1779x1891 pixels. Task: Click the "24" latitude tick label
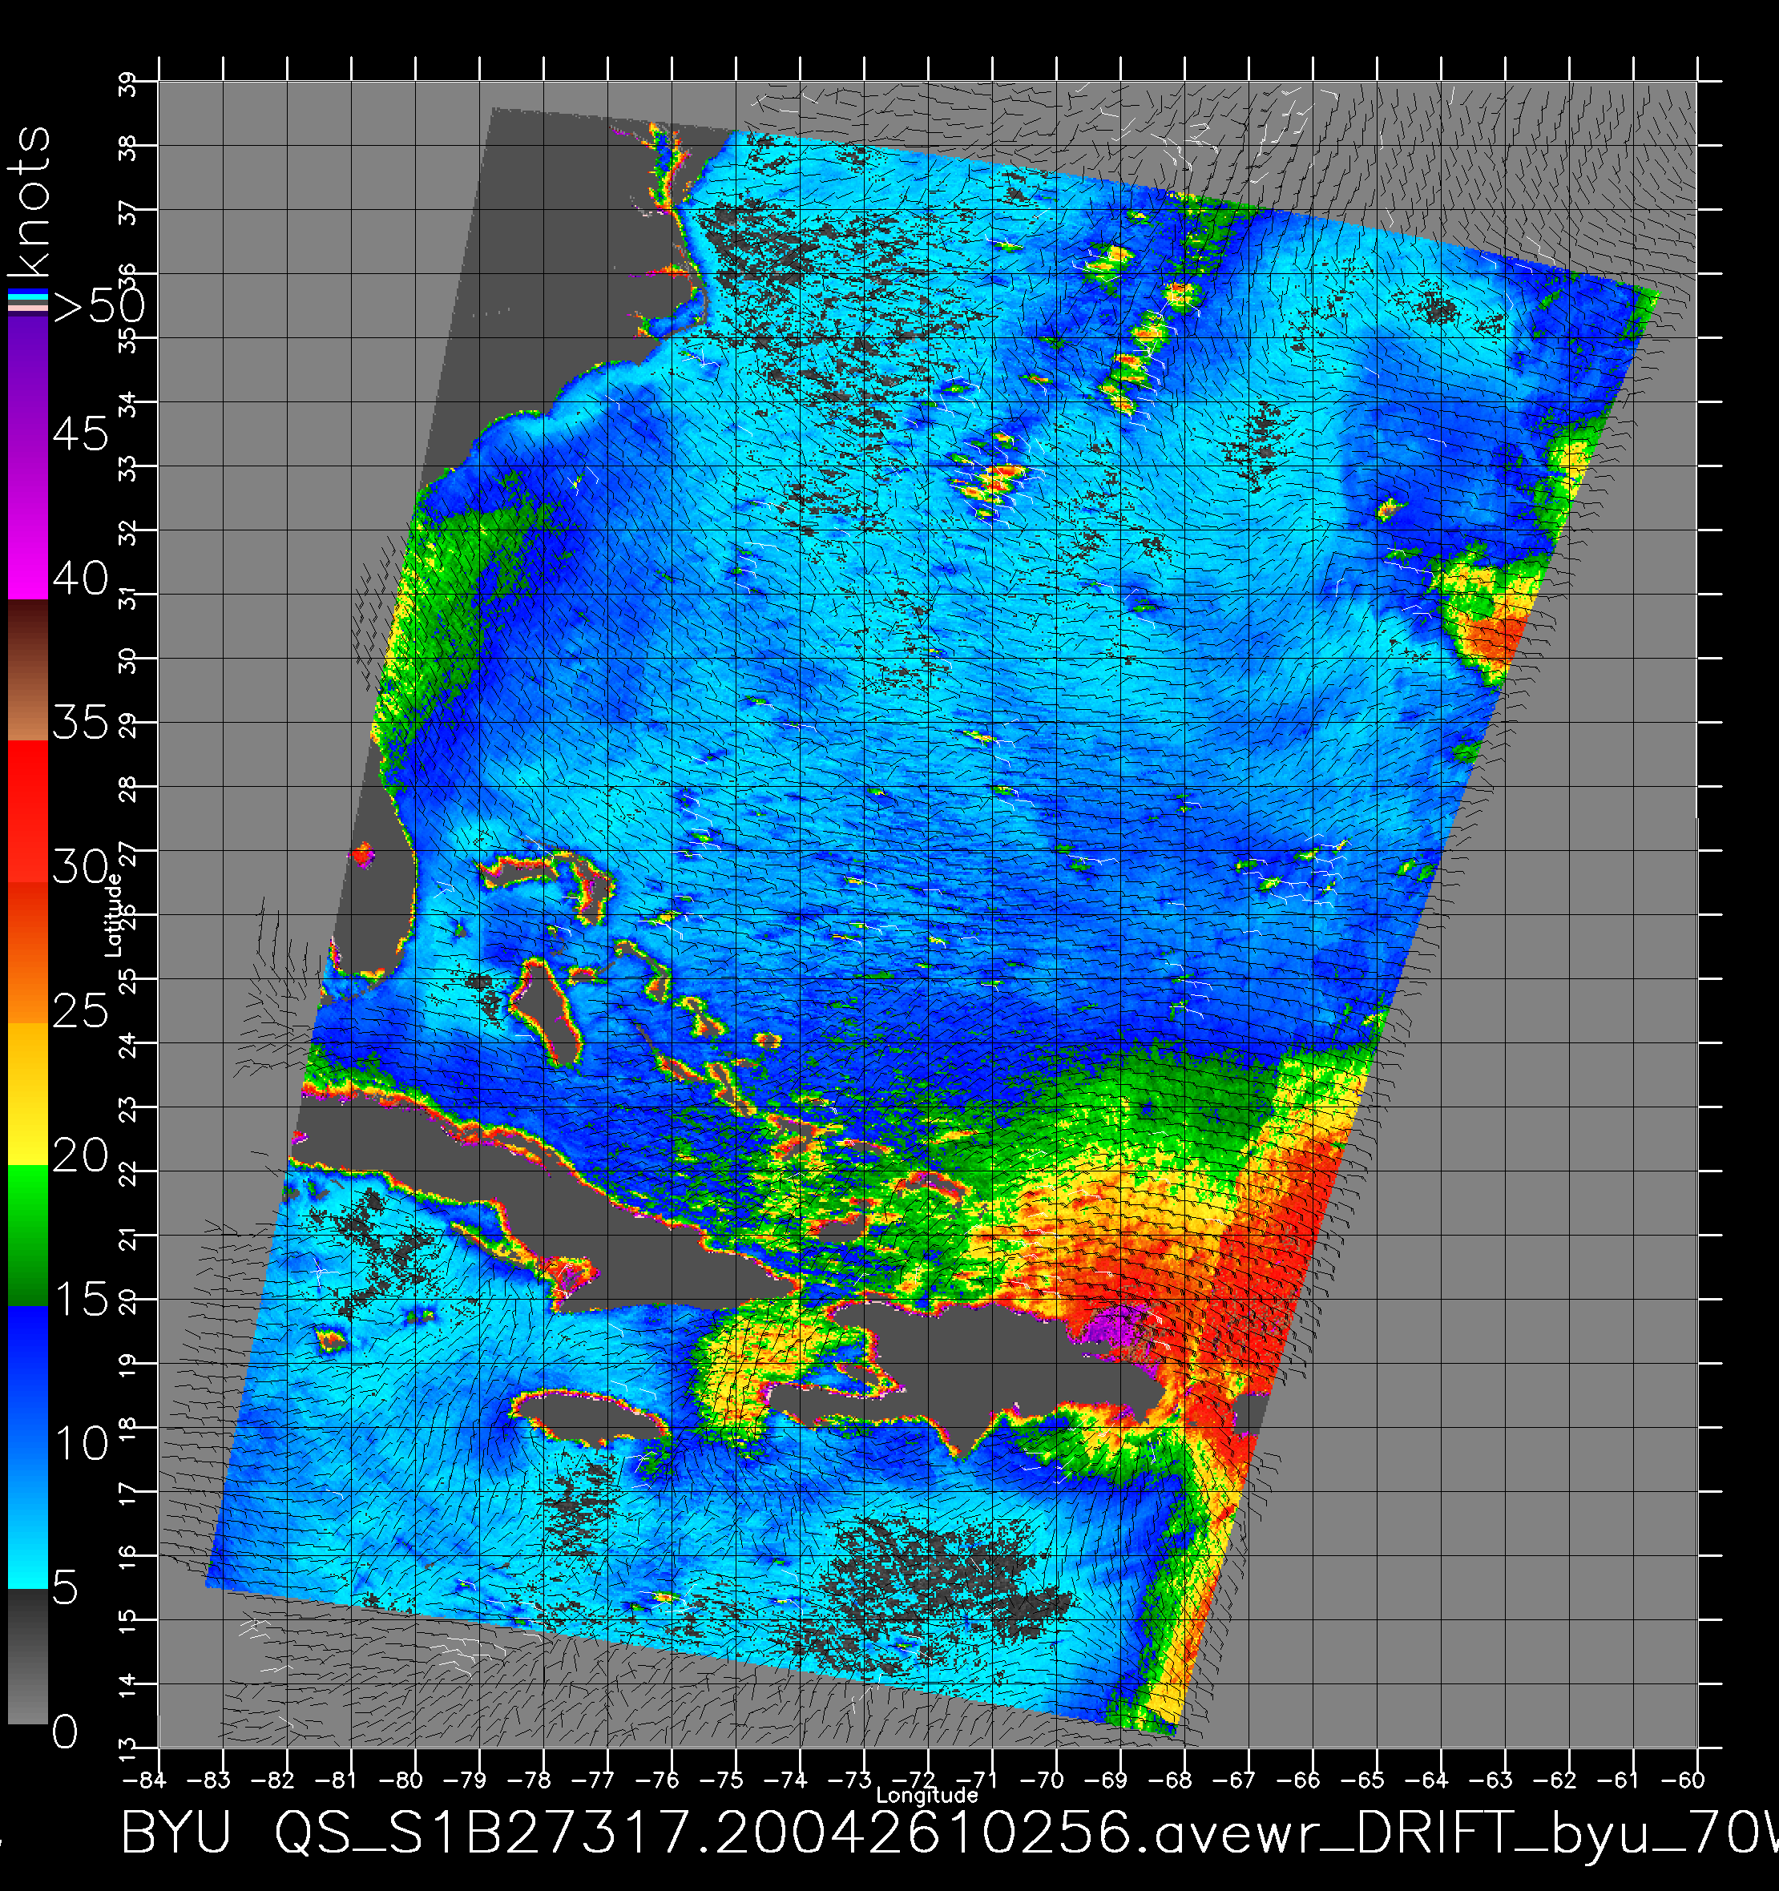pos(127,1046)
